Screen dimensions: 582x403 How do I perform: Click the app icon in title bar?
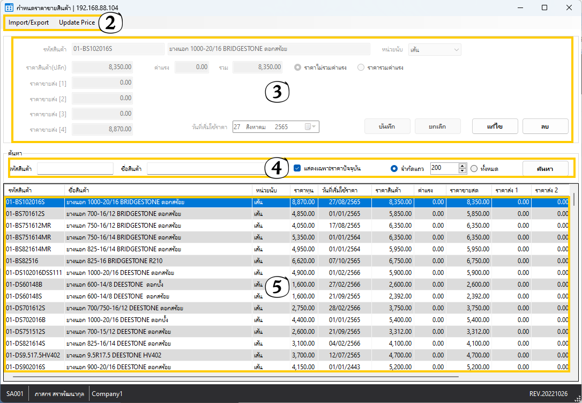9,8
